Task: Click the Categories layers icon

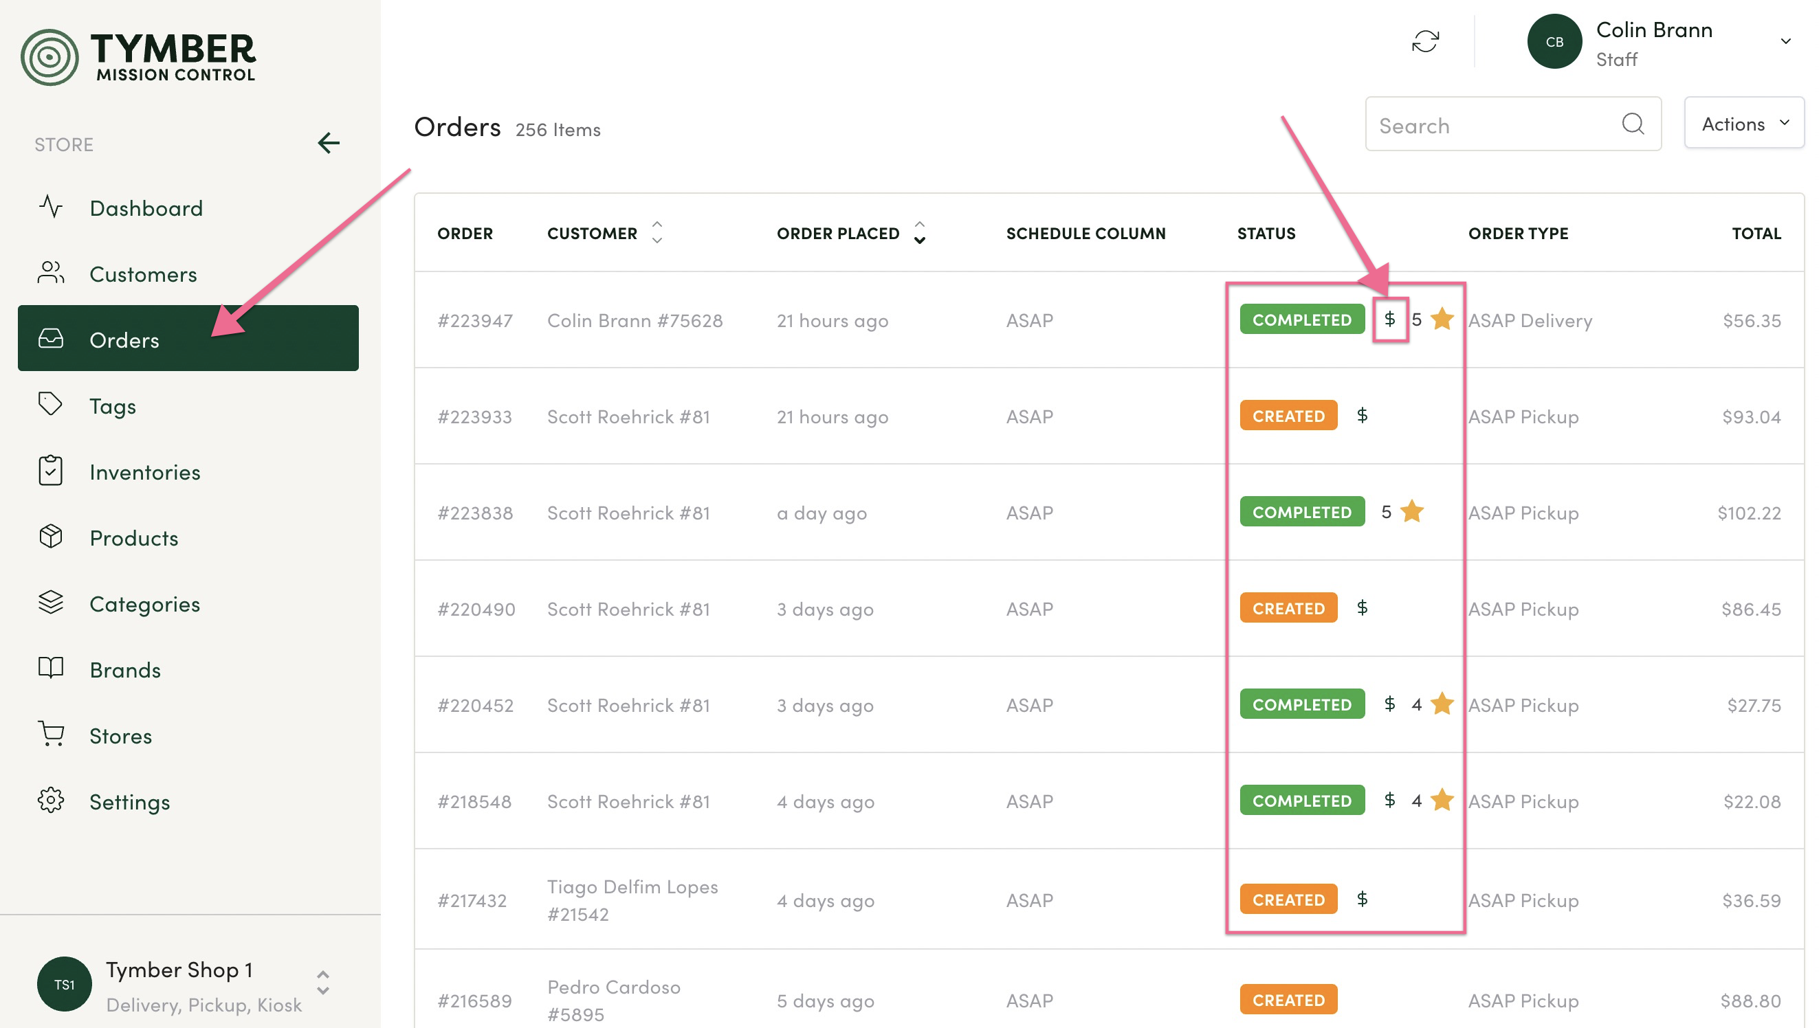Action: tap(51, 602)
